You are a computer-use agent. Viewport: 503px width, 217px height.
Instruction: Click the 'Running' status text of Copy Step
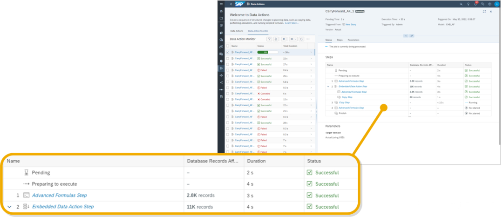[473, 102]
